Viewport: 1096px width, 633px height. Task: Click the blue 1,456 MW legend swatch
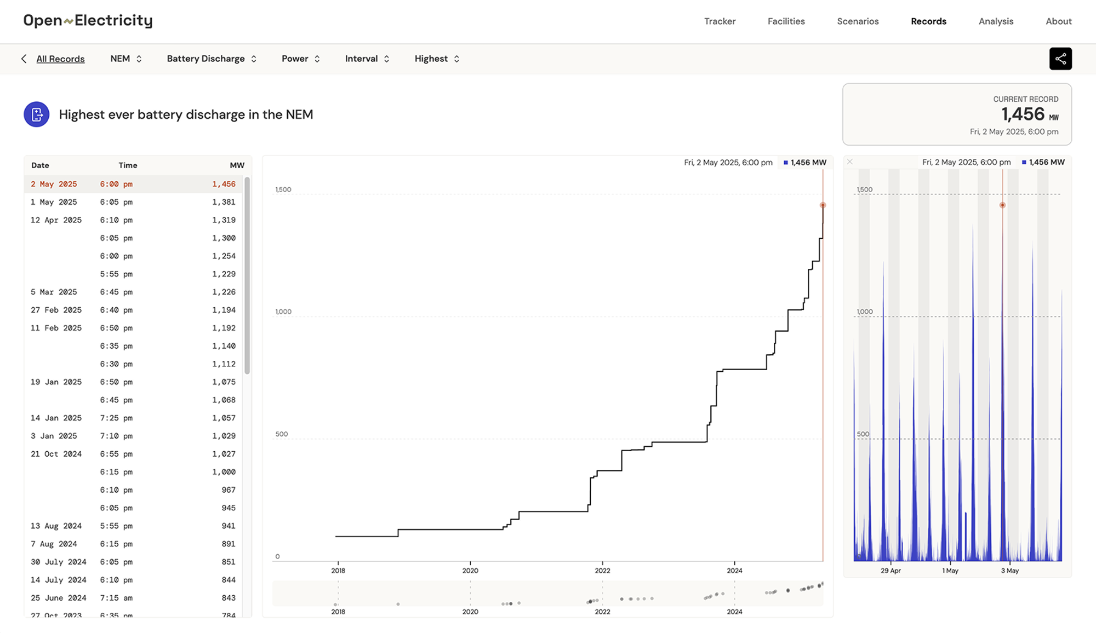(x=786, y=163)
